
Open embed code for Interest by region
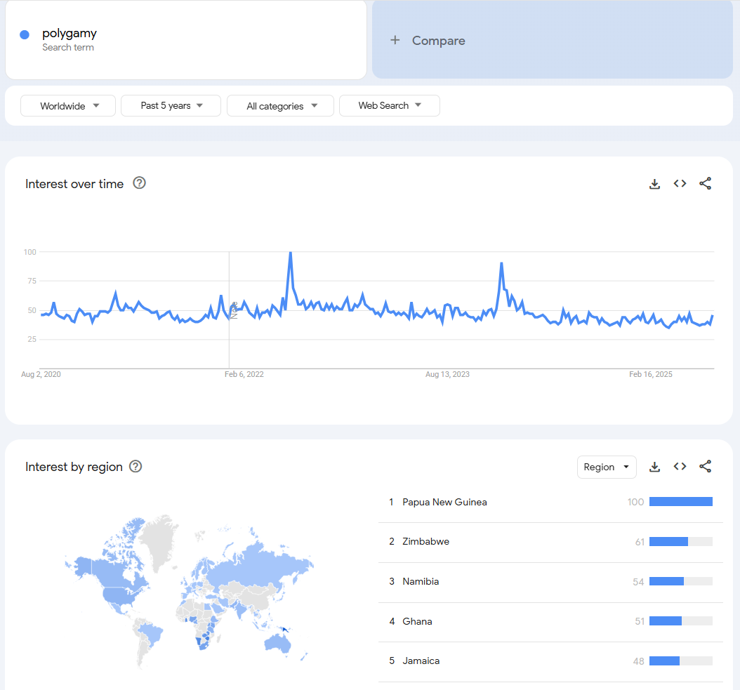click(680, 467)
